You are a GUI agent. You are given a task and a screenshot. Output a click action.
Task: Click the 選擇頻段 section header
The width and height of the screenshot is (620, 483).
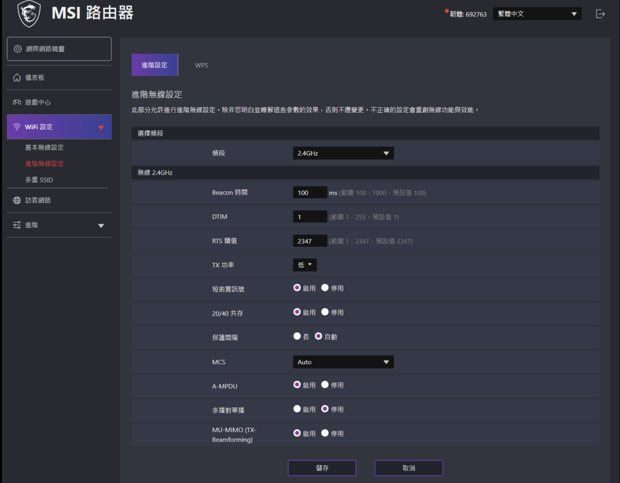pyautogui.click(x=365, y=133)
